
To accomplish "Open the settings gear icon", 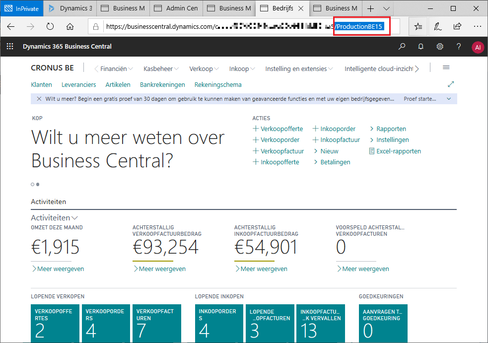I will click(x=440, y=47).
